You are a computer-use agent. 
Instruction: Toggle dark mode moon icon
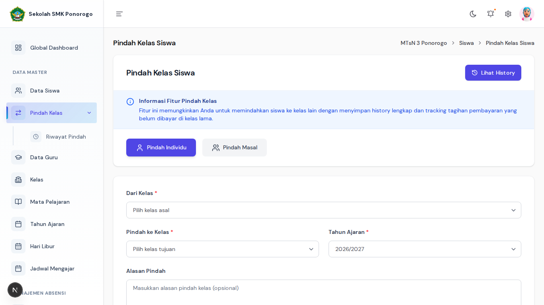473,14
